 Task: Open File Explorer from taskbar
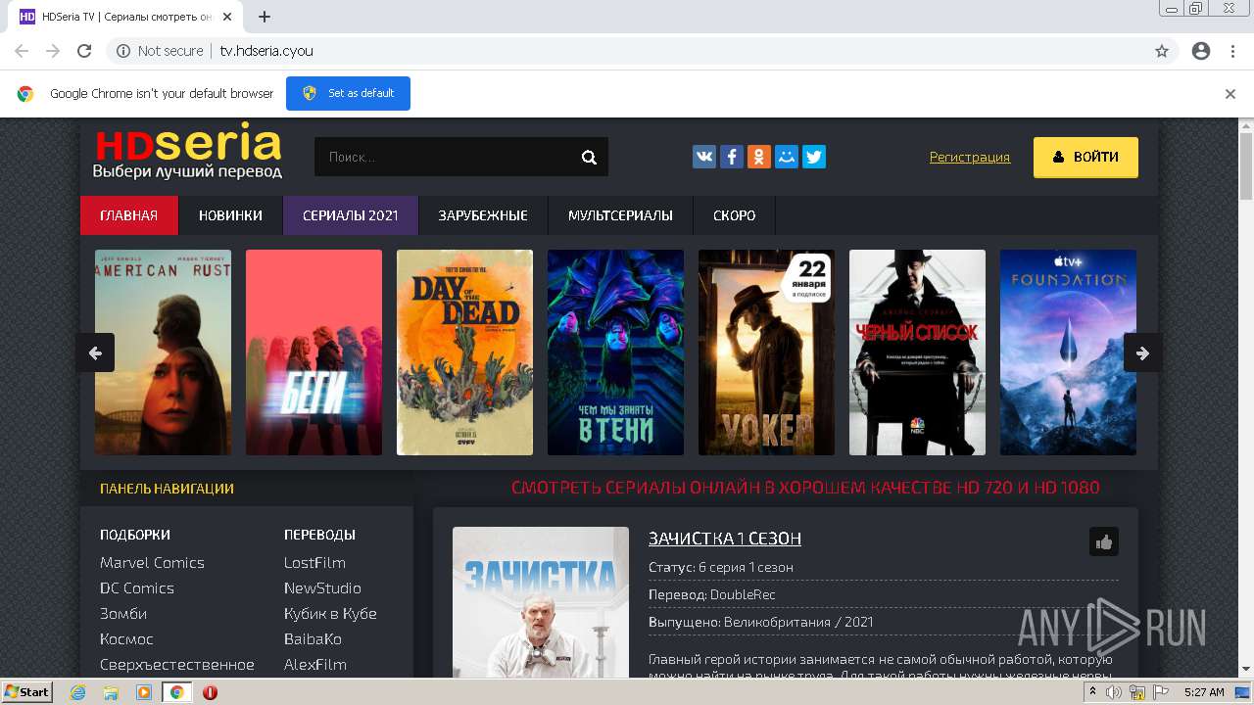111,692
